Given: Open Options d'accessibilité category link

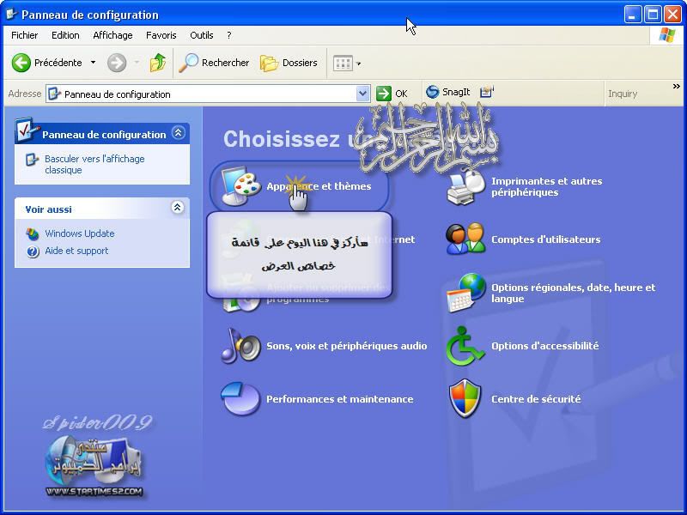Looking at the screenshot, I should point(545,346).
